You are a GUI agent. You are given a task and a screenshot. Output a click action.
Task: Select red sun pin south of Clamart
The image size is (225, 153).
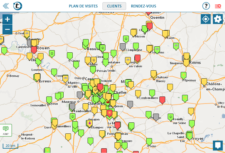(x=110, y=113)
